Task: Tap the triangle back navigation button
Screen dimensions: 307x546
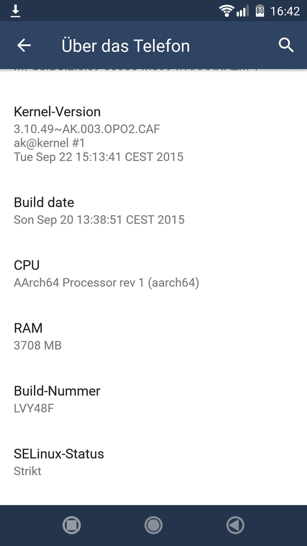Action: point(235,525)
